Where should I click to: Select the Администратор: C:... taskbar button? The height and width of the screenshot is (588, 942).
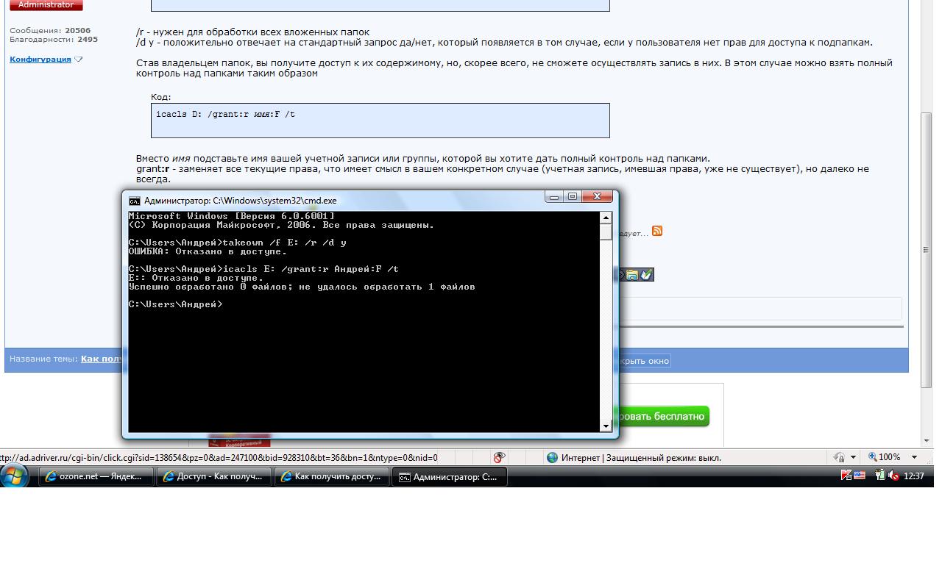coord(450,476)
